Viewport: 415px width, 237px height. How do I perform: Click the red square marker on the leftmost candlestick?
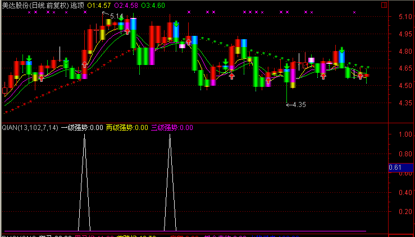(x=5, y=90)
